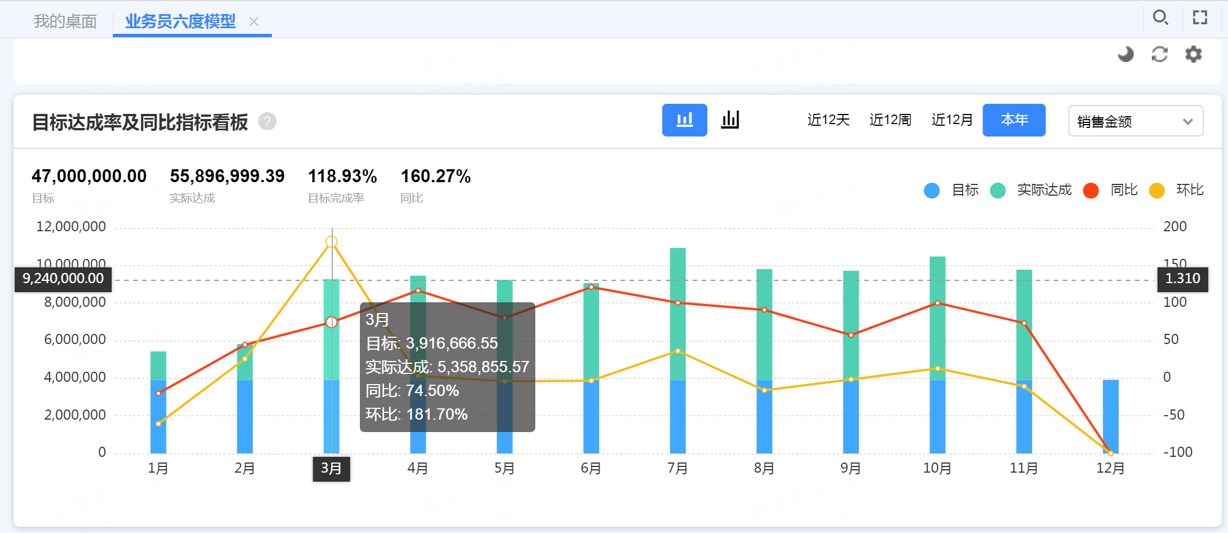Choose the 本年 time range
Screen dimensions: 1228x533
point(1014,120)
